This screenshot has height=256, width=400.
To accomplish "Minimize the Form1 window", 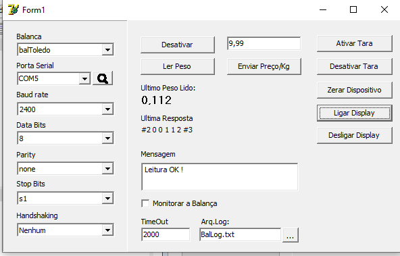I will click(x=323, y=9).
